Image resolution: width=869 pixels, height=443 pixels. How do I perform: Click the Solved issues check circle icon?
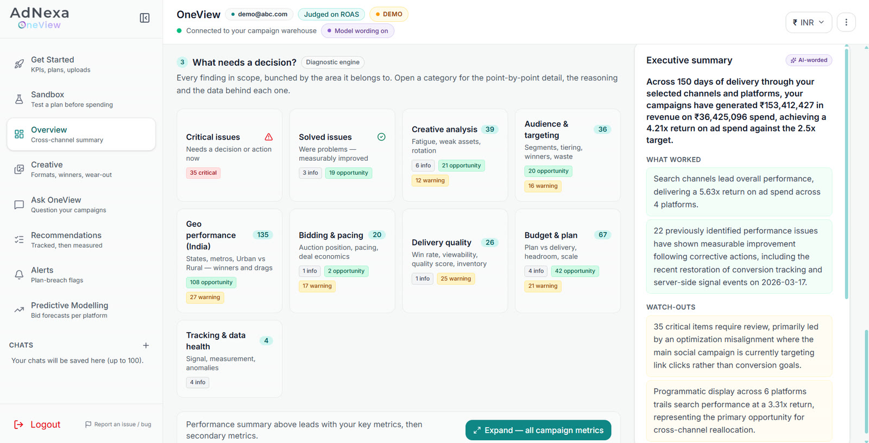(381, 137)
